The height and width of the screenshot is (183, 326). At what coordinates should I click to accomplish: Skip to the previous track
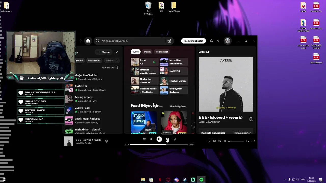coord(151,139)
